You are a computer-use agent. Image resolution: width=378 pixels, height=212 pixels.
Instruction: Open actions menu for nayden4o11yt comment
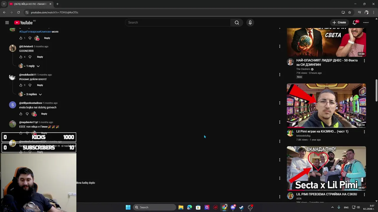point(280,122)
